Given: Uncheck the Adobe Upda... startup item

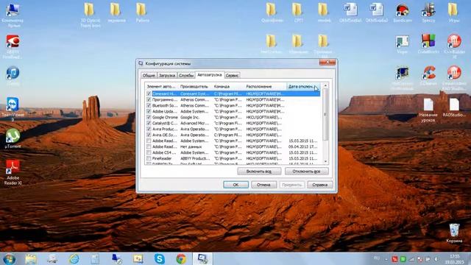Looking at the screenshot, I should (149, 111).
